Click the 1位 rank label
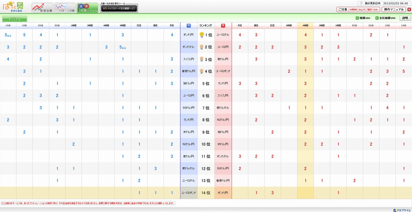412x212 pixels. pyautogui.click(x=208, y=35)
